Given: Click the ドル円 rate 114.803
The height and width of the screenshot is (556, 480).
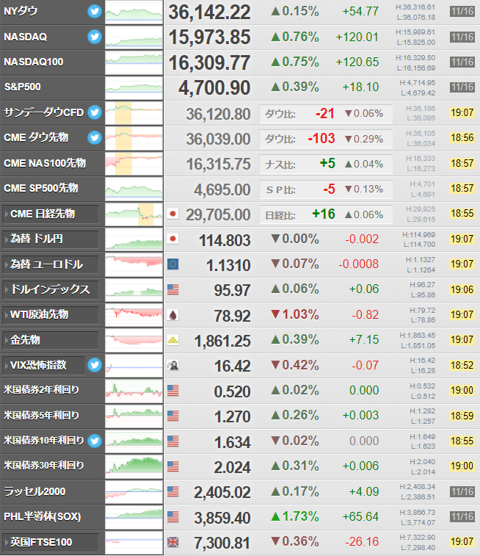Looking at the screenshot, I should pyautogui.click(x=225, y=240).
